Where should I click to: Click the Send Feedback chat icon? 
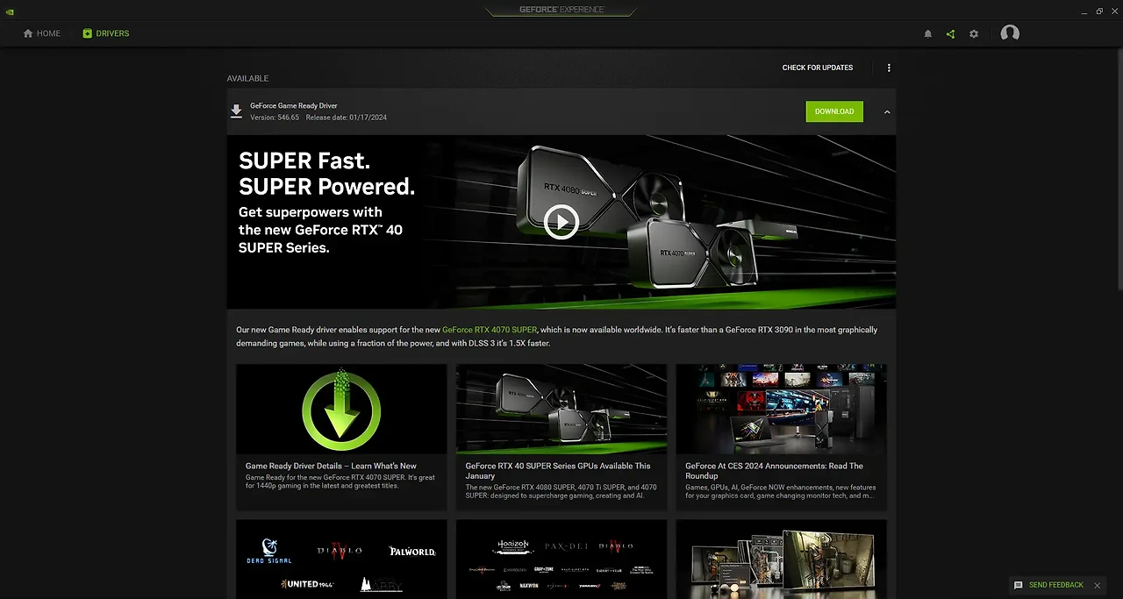1018,585
